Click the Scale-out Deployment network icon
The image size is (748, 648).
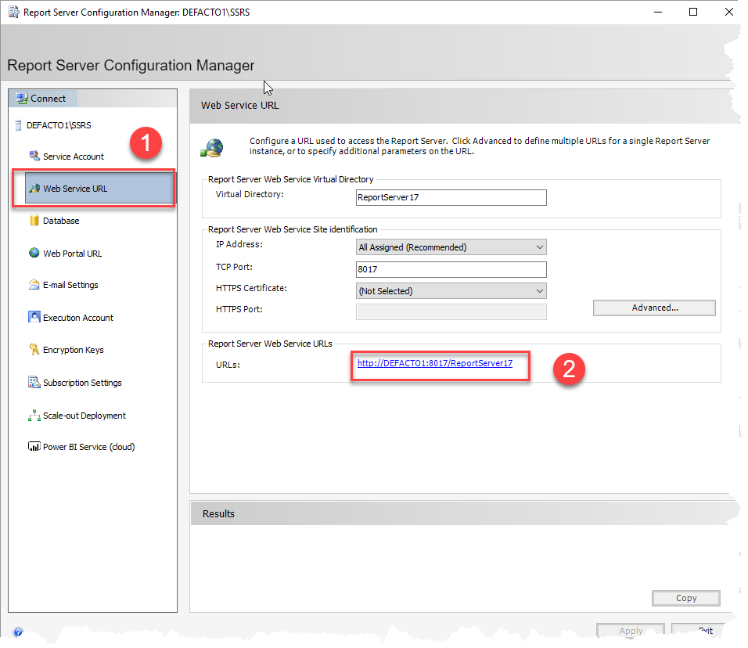point(34,416)
